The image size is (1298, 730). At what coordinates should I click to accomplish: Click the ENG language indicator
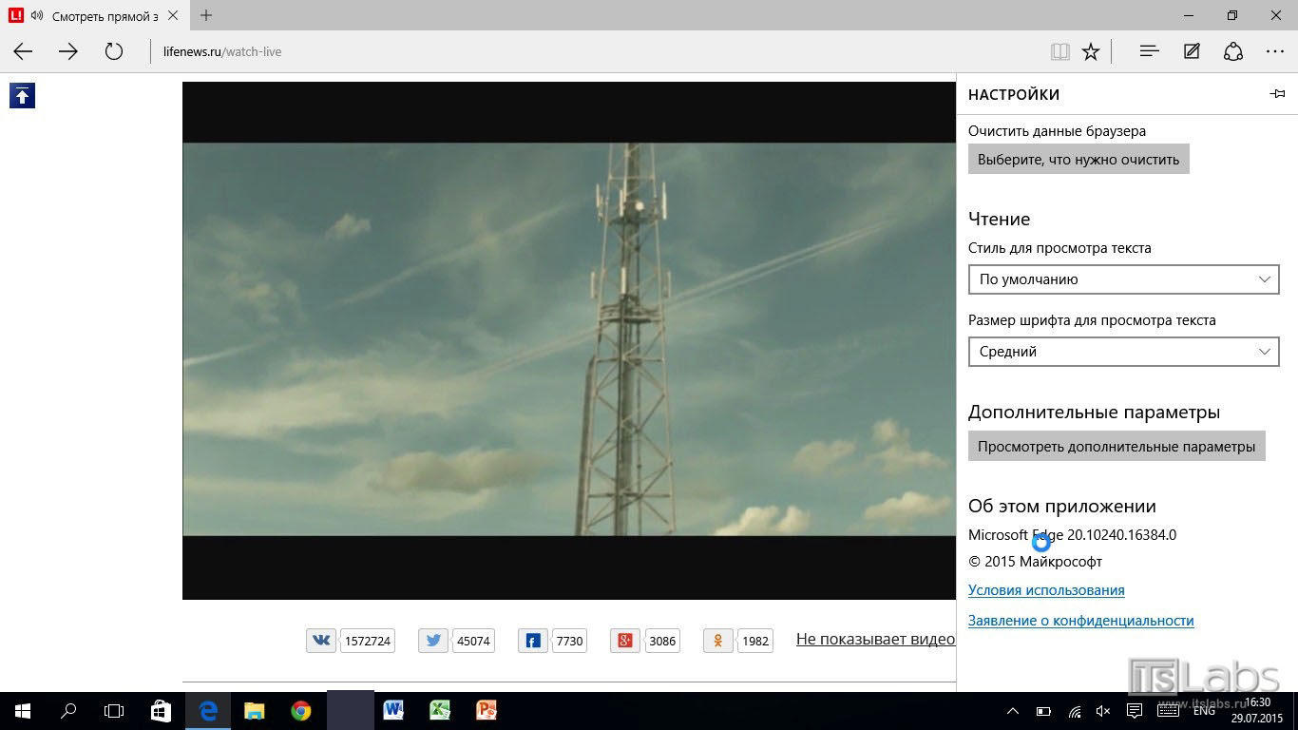pyautogui.click(x=1204, y=710)
